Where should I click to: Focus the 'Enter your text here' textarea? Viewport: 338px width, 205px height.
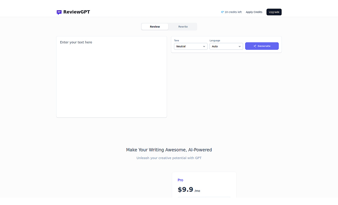coord(112,77)
